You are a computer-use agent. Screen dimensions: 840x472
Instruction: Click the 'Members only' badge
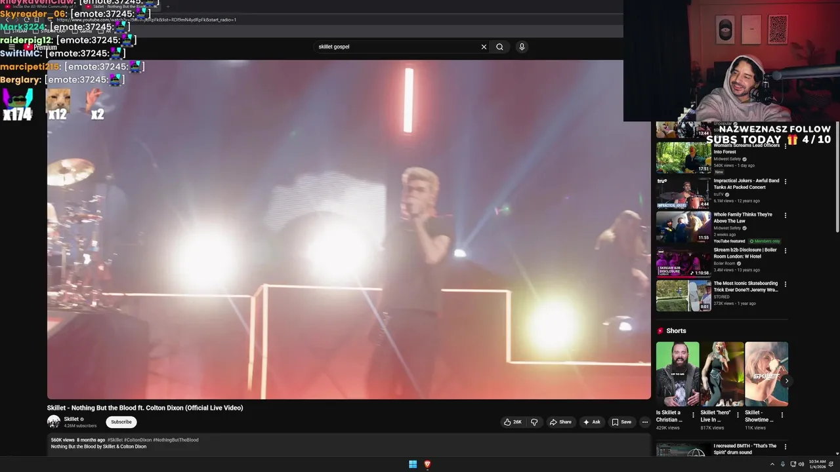click(765, 241)
